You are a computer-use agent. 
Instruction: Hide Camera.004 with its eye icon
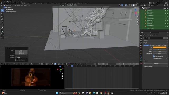point(166,20)
